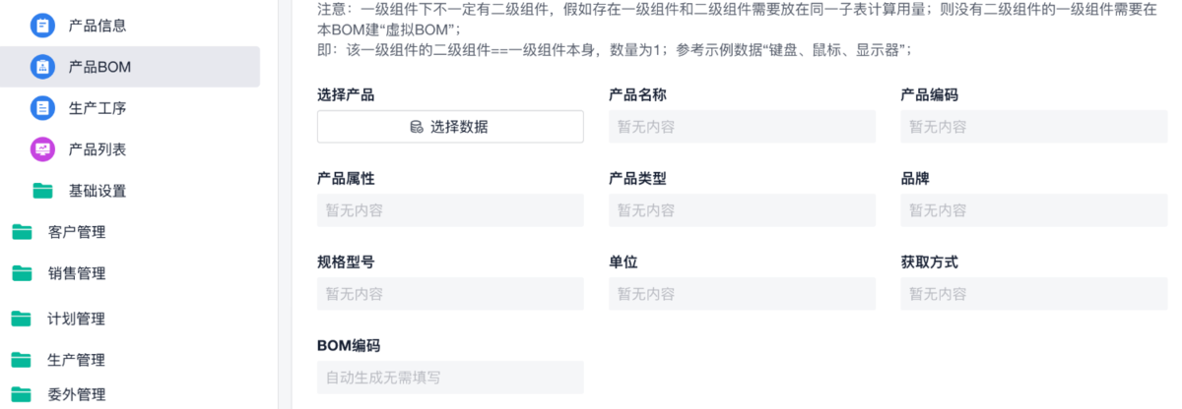Open the 产品列表 menu item
Viewport: 1182px width, 409px height.
[x=97, y=149]
